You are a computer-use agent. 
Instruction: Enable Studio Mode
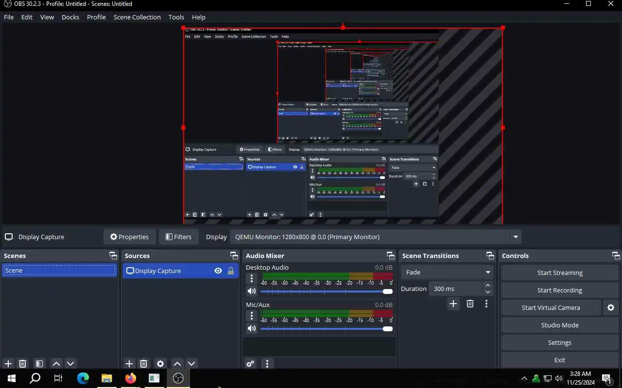[560, 325]
